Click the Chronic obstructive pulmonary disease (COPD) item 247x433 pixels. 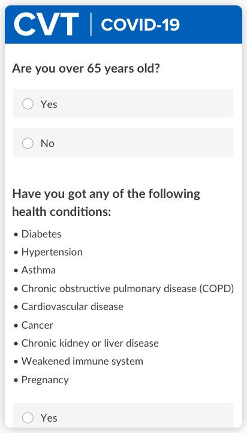pos(128,289)
